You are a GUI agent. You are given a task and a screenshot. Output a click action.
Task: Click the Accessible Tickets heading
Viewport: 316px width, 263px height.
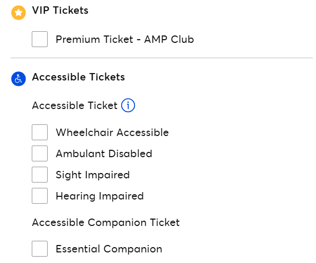78,77
